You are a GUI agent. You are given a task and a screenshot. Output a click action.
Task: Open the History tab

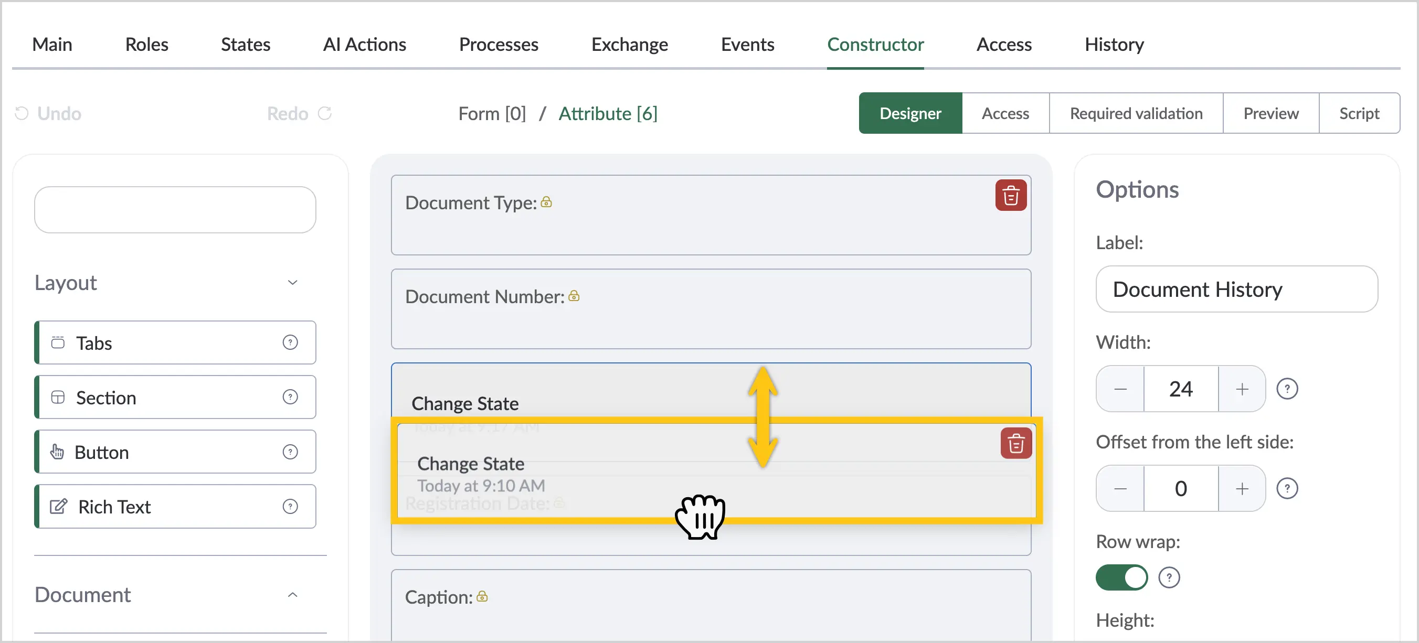click(1114, 44)
